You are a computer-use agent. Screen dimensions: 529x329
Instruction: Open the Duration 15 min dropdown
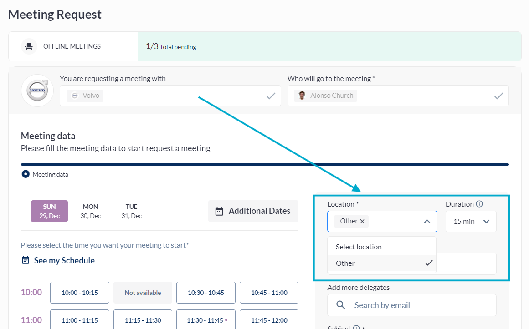471,222
